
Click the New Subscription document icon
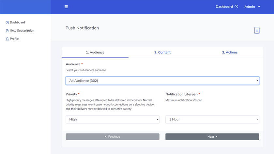(7, 31)
